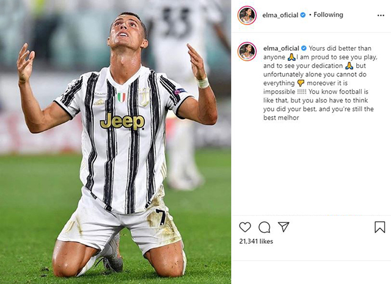This screenshot has width=391, height=284.
Task: Click the Following button in header
Action: pyautogui.click(x=328, y=15)
